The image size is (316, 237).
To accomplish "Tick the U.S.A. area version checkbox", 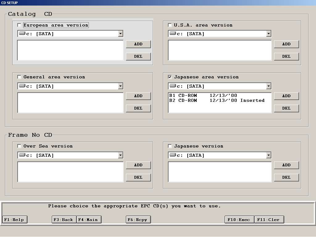I will tap(170, 25).
